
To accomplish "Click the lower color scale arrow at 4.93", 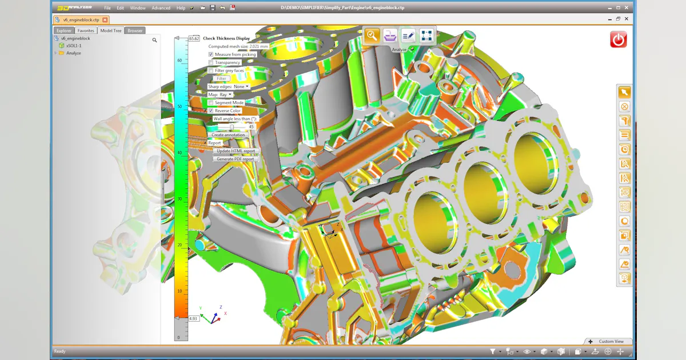I will 178,318.
